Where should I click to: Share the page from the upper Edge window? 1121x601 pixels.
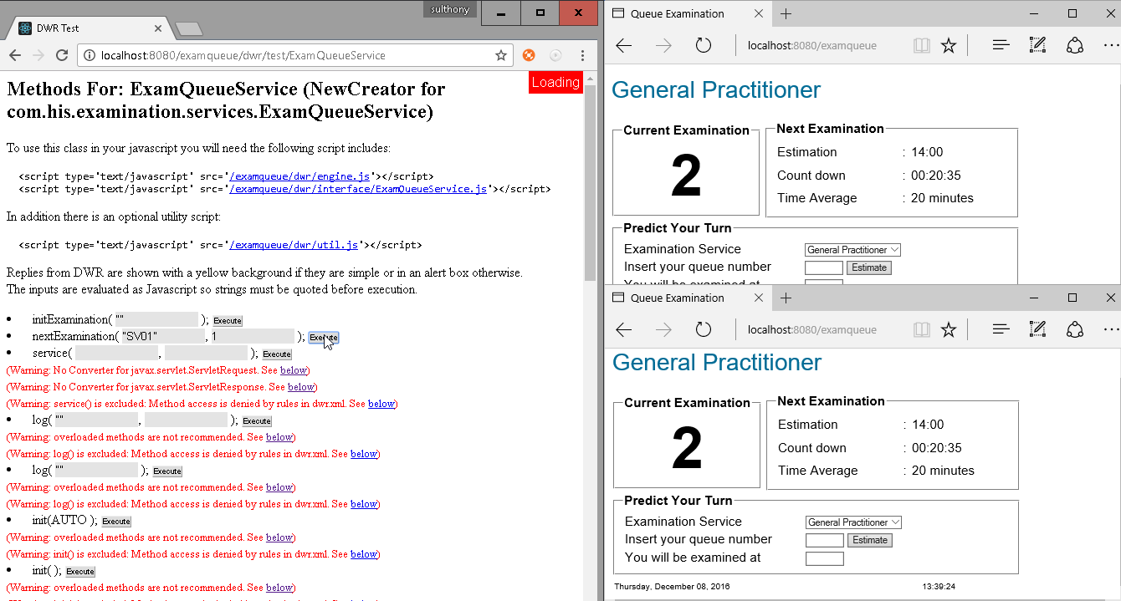pos(1075,45)
